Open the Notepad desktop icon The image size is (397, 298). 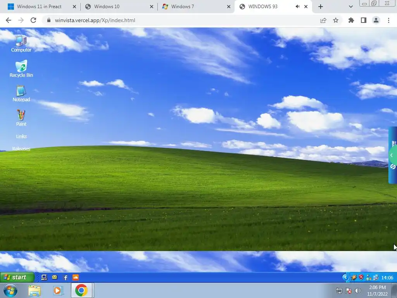click(21, 94)
